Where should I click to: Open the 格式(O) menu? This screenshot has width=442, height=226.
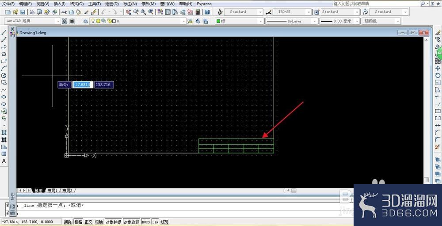tap(76, 4)
